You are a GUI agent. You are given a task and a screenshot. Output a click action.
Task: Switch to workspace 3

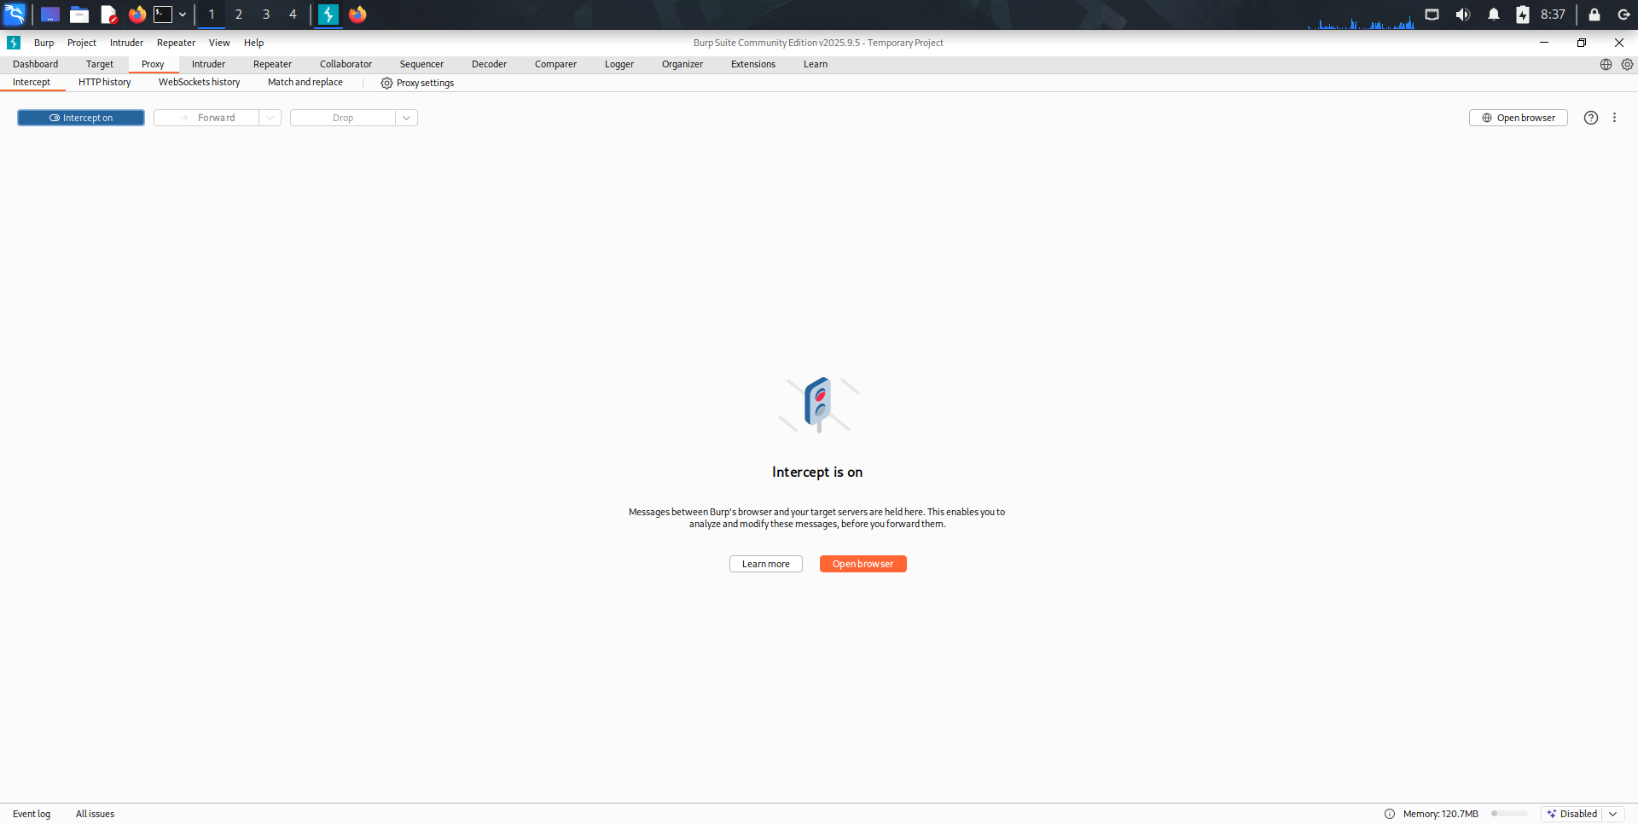tap(266, 15)
